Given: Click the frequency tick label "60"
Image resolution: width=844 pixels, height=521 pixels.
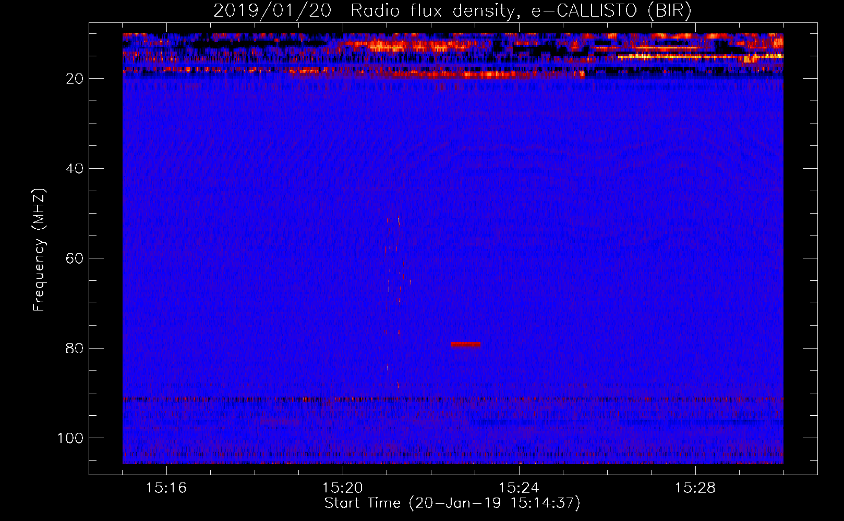Looking at the screenshot, I should pos(75,258).
